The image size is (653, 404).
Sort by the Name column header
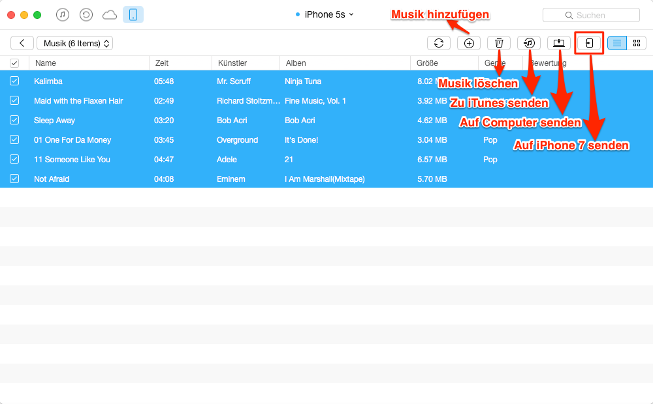point(89,63)
